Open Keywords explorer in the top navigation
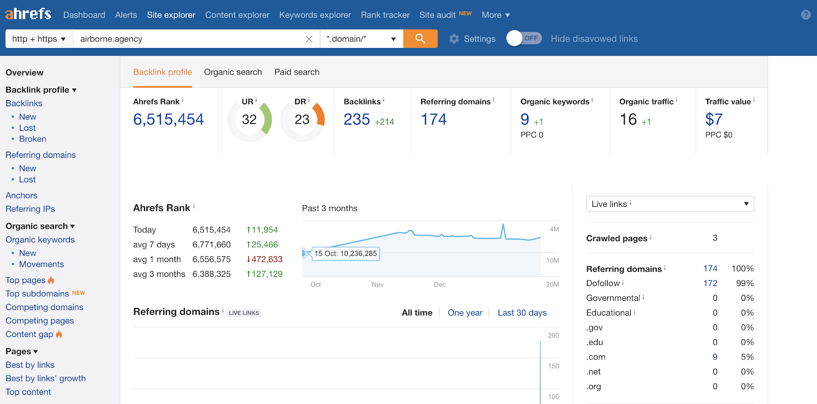This screenshot has height=404, width=817. (315, 15)
